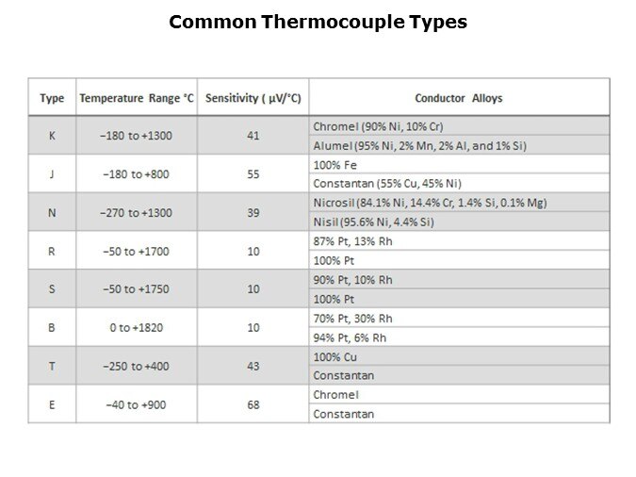This screenshot has width=636, height=477.
Task: Select the Sensitivity (µV/°C) column header
Action: pos(253,98)
